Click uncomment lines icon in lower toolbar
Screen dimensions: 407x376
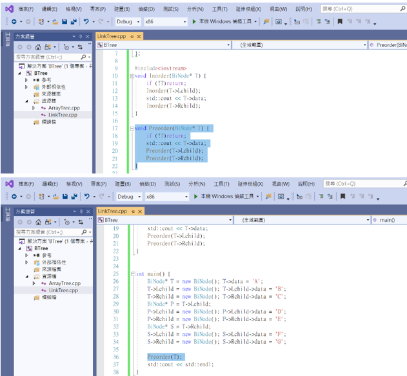point(330,197)
